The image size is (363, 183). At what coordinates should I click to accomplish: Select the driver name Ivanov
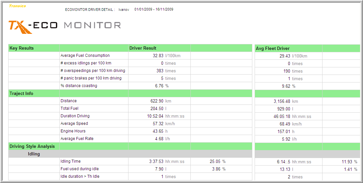pyautogui.click(x=124, y=10)
